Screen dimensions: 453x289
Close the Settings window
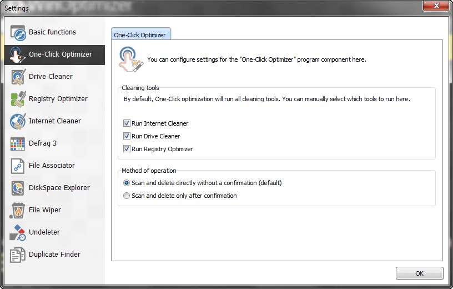tap(436, 6)
